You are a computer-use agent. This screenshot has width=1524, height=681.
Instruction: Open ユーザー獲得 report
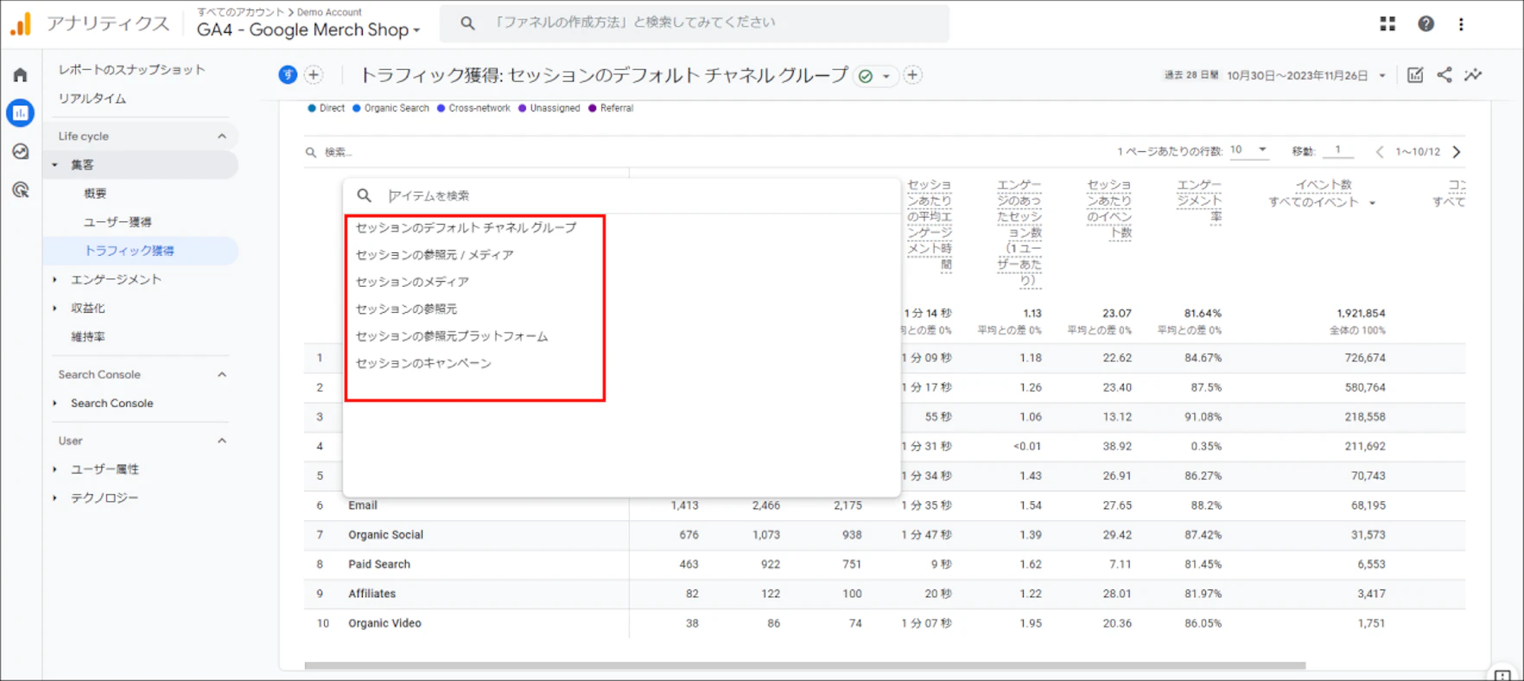pyautogui.click(x=117, y=222)
